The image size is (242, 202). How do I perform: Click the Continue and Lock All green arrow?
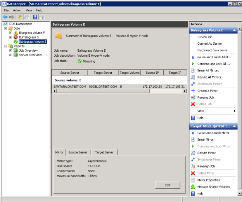tap(193, 64)
